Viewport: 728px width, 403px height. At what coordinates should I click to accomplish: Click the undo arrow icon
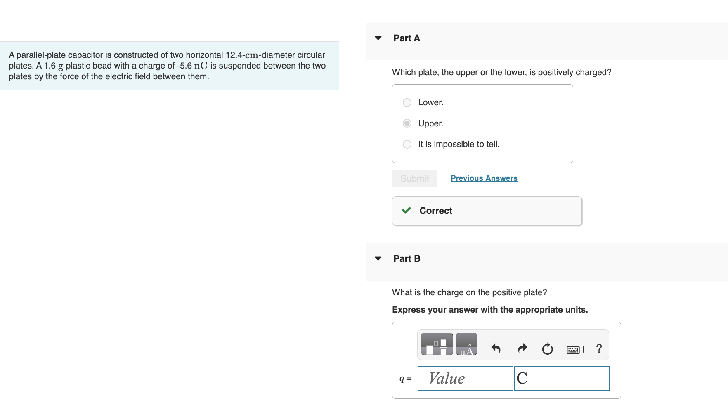[x=496, y=348]
